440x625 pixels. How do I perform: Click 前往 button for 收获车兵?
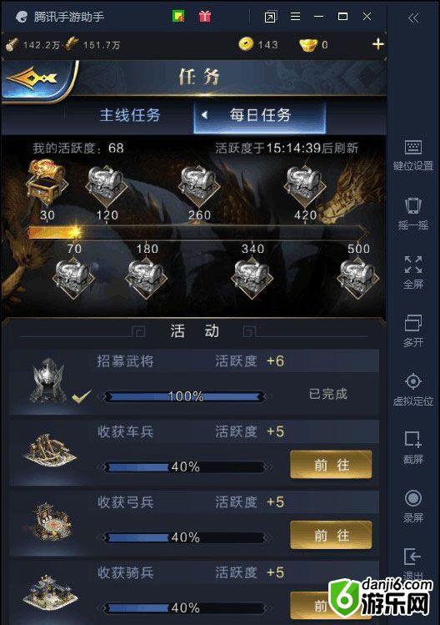331,465
